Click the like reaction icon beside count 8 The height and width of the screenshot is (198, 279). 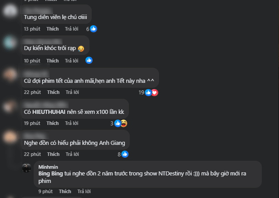click(125, 154)
